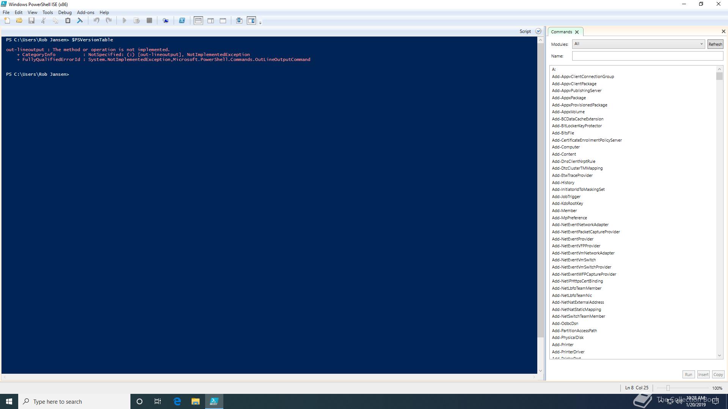Paste using the clipboard icon

tap(68, 21)
